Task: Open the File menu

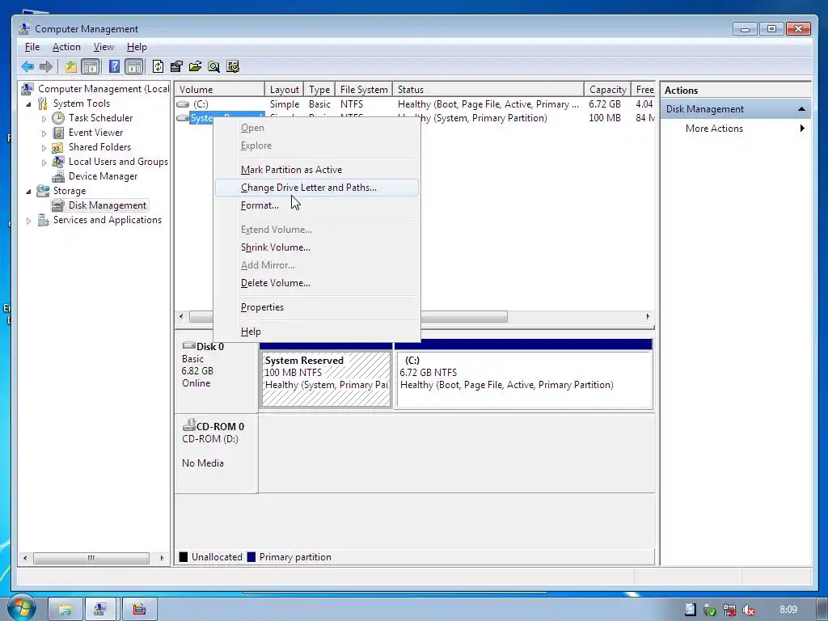Action: (32, 47)
